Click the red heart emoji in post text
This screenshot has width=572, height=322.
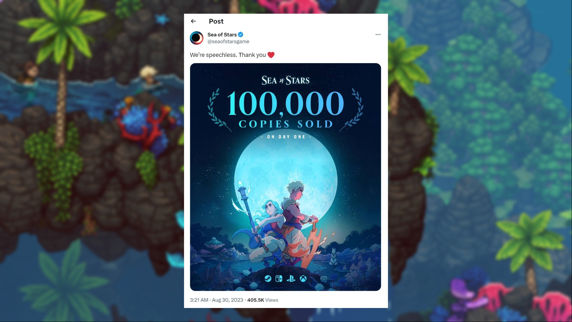tap(271, 55)
